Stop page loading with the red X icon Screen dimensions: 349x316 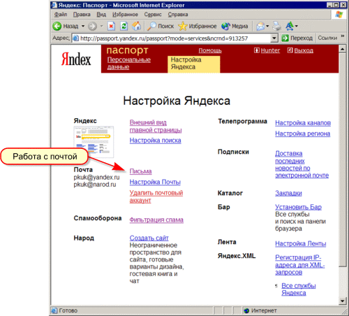tap(111, 26)
